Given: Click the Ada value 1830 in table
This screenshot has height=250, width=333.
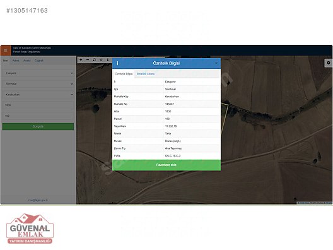Looking at the screenshot, I should [x=168, y=111].
